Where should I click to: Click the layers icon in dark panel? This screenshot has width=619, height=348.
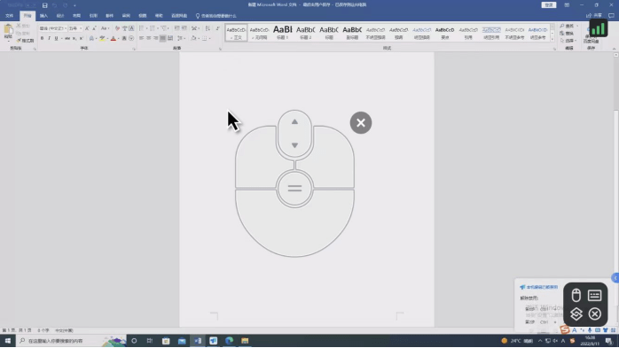(576, 314)
